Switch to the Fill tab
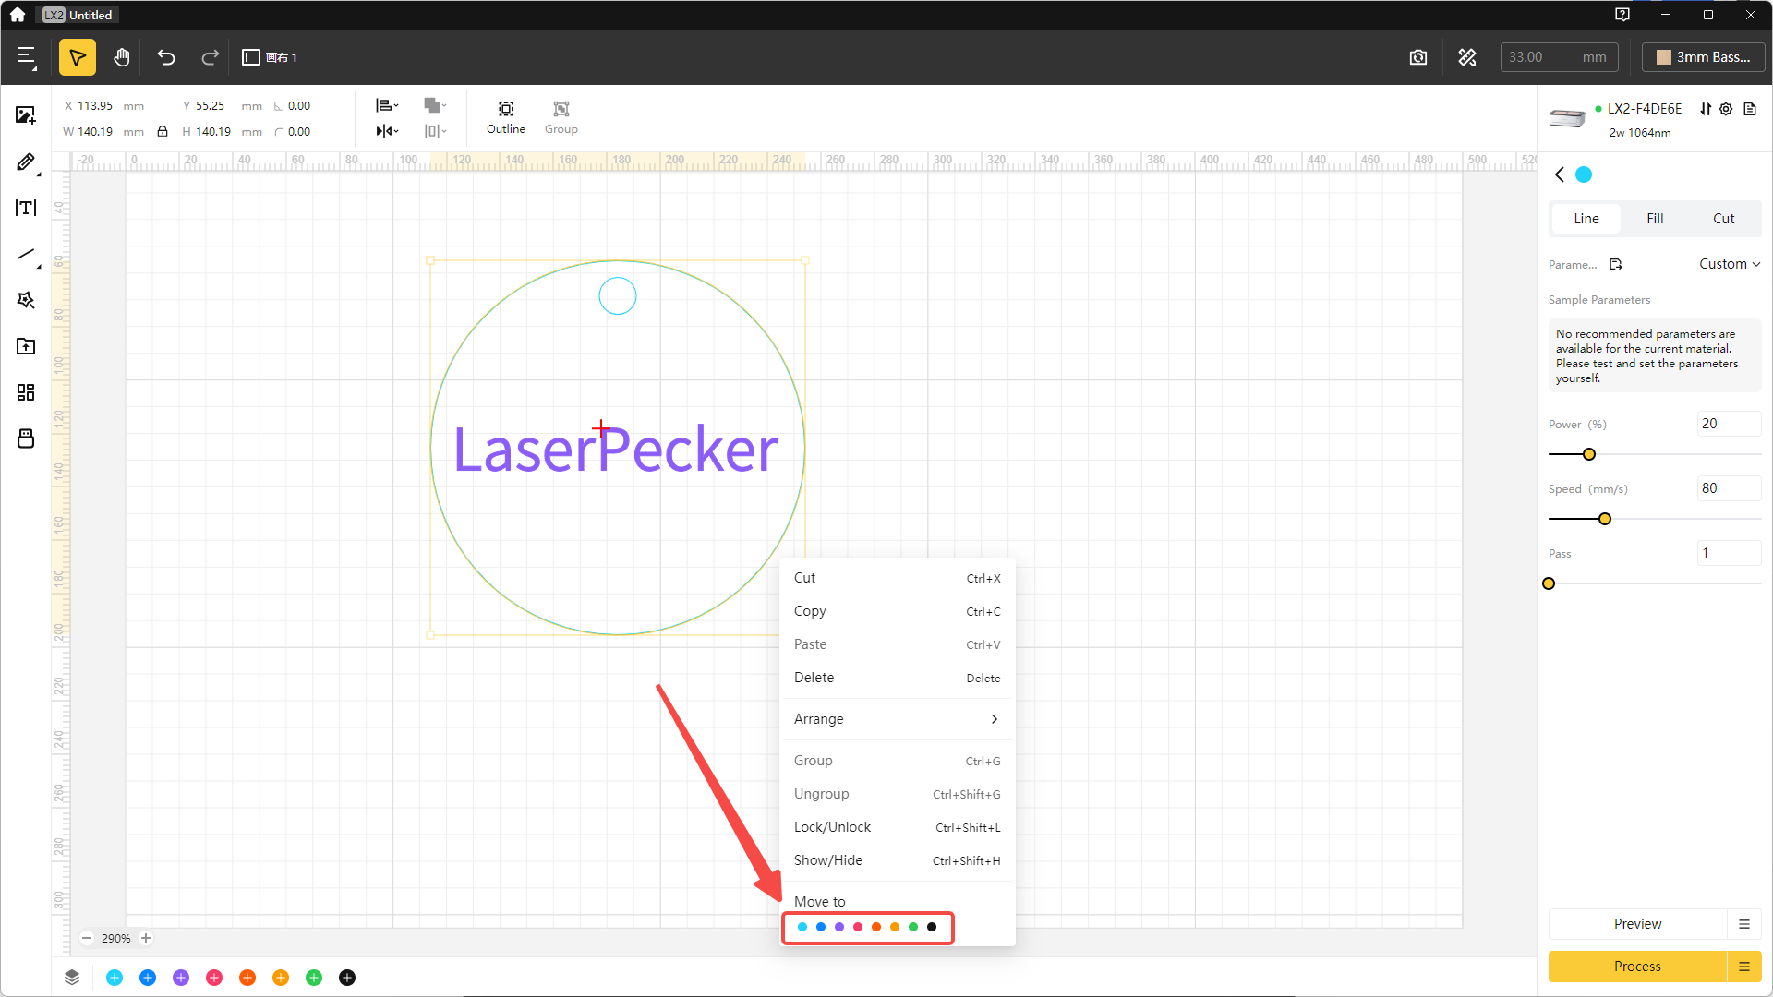Image resolution: width=1773 pixels, height=997 pixels. tap(1655, 219)
